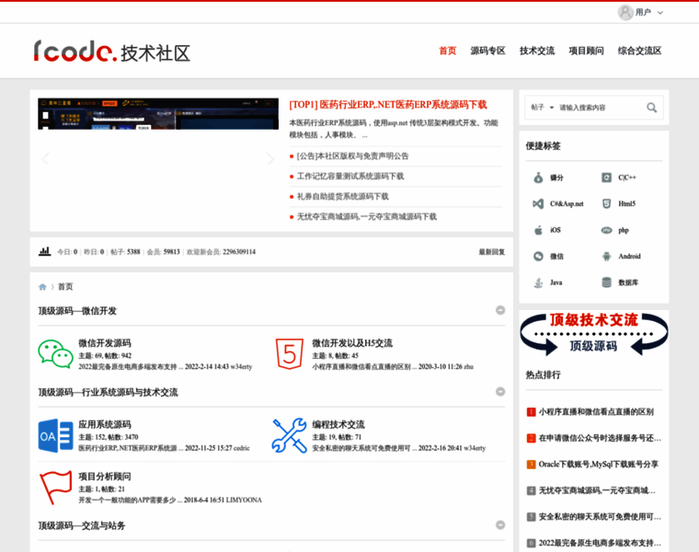Click the home breadcrumb house icon
This screenshot has width=699, height=552.
[42, 287]
